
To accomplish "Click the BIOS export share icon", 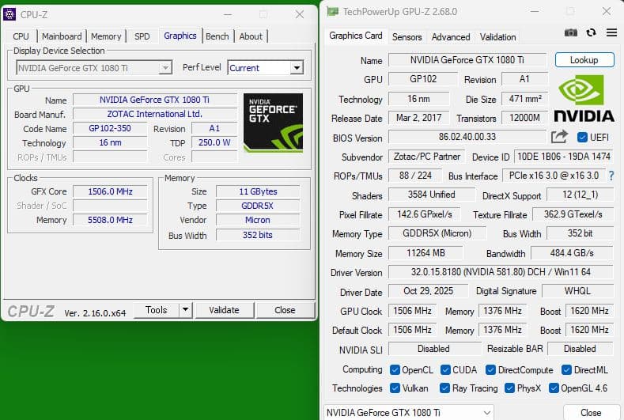I will click(559, 137).
